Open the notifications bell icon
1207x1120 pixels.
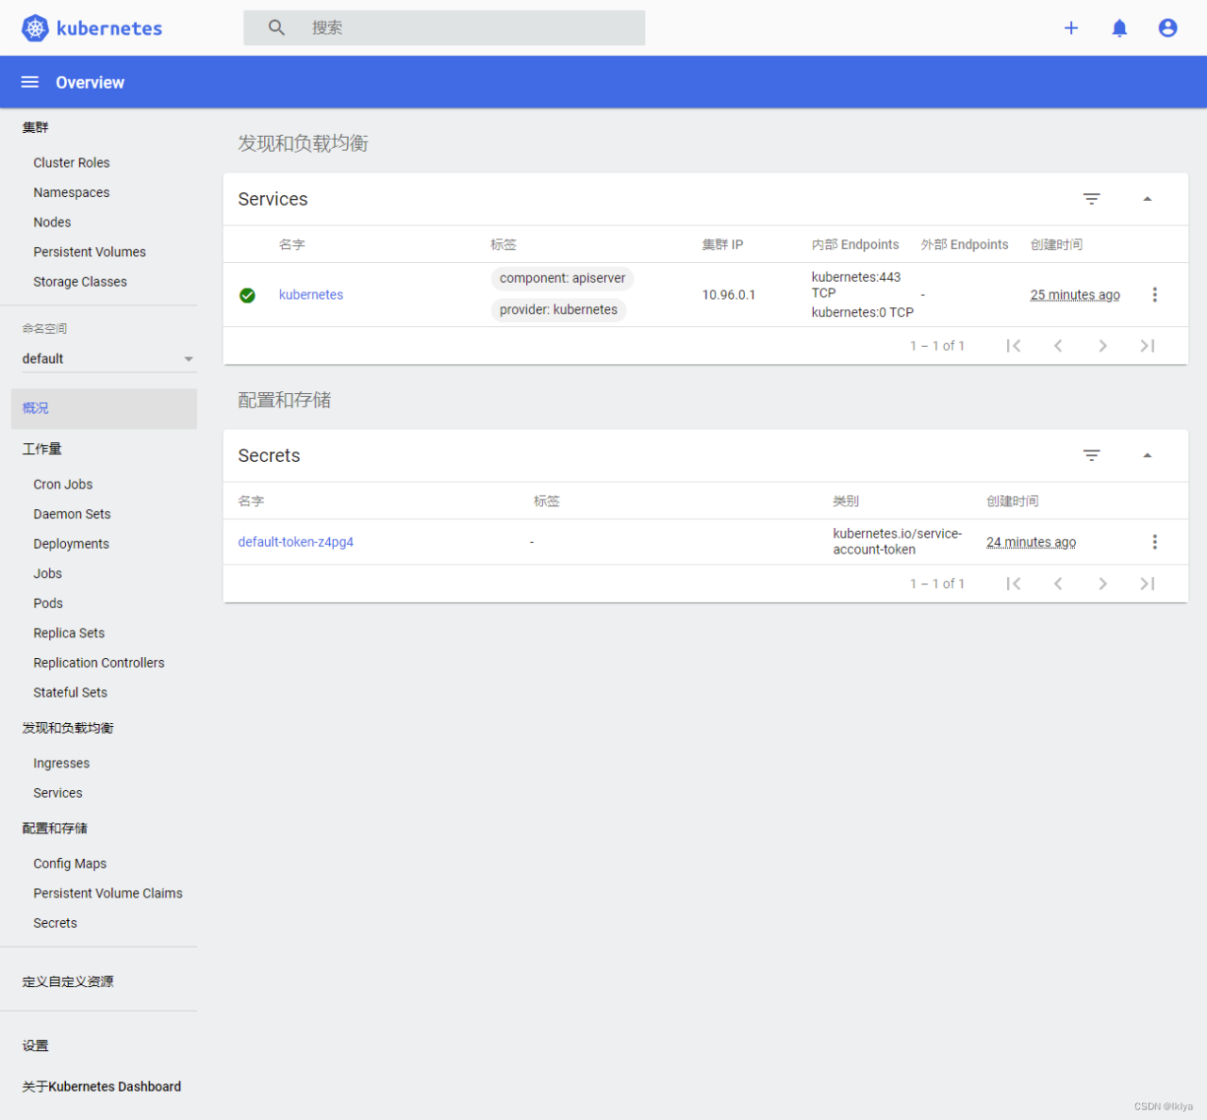[x=1119, y=28]
